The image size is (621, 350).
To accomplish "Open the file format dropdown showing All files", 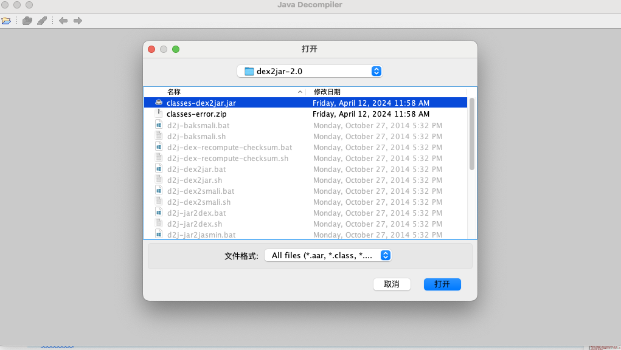I will point(327,255).
